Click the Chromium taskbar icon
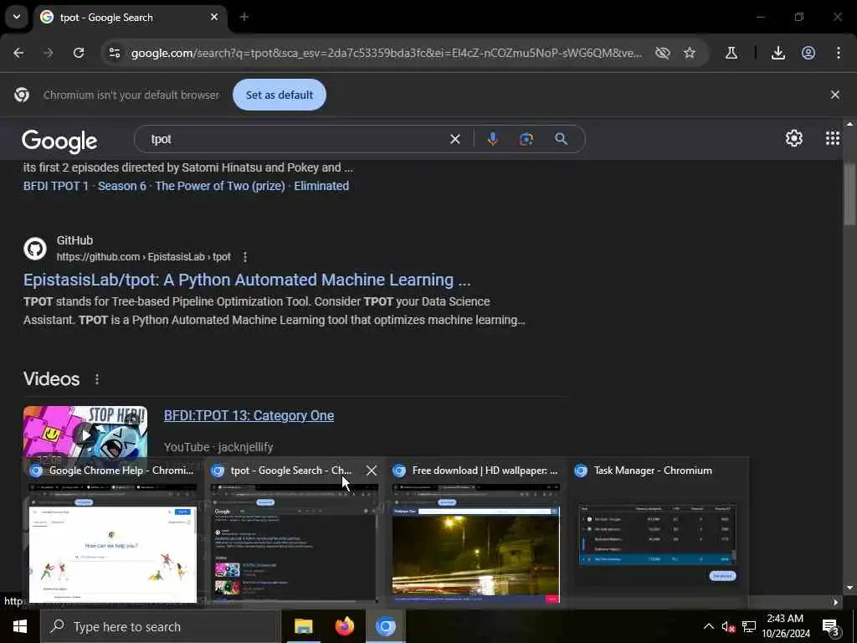The image size is (857, 643). [385, 626]
